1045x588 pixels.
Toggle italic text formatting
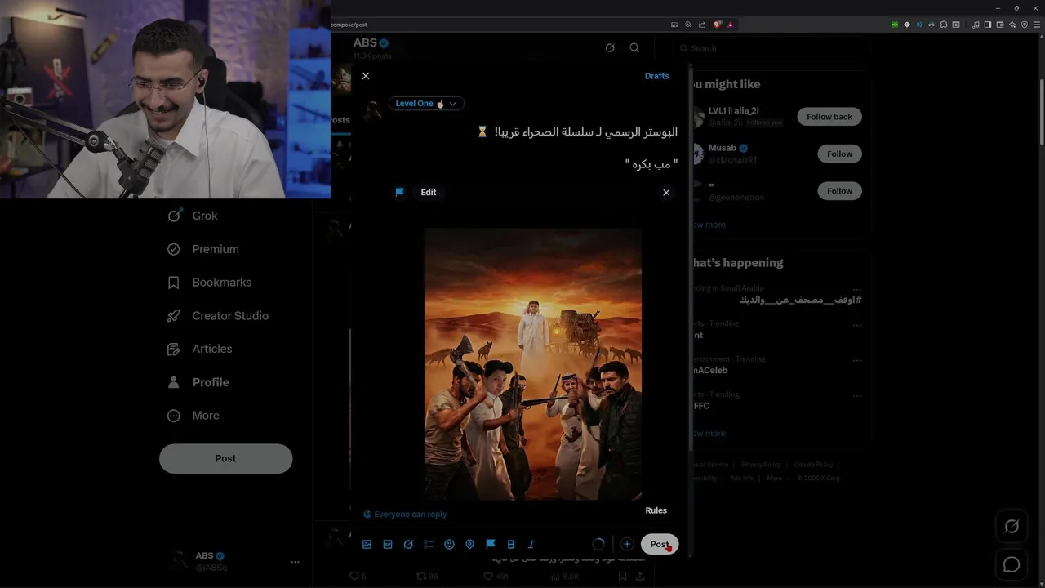coord(531,544)
